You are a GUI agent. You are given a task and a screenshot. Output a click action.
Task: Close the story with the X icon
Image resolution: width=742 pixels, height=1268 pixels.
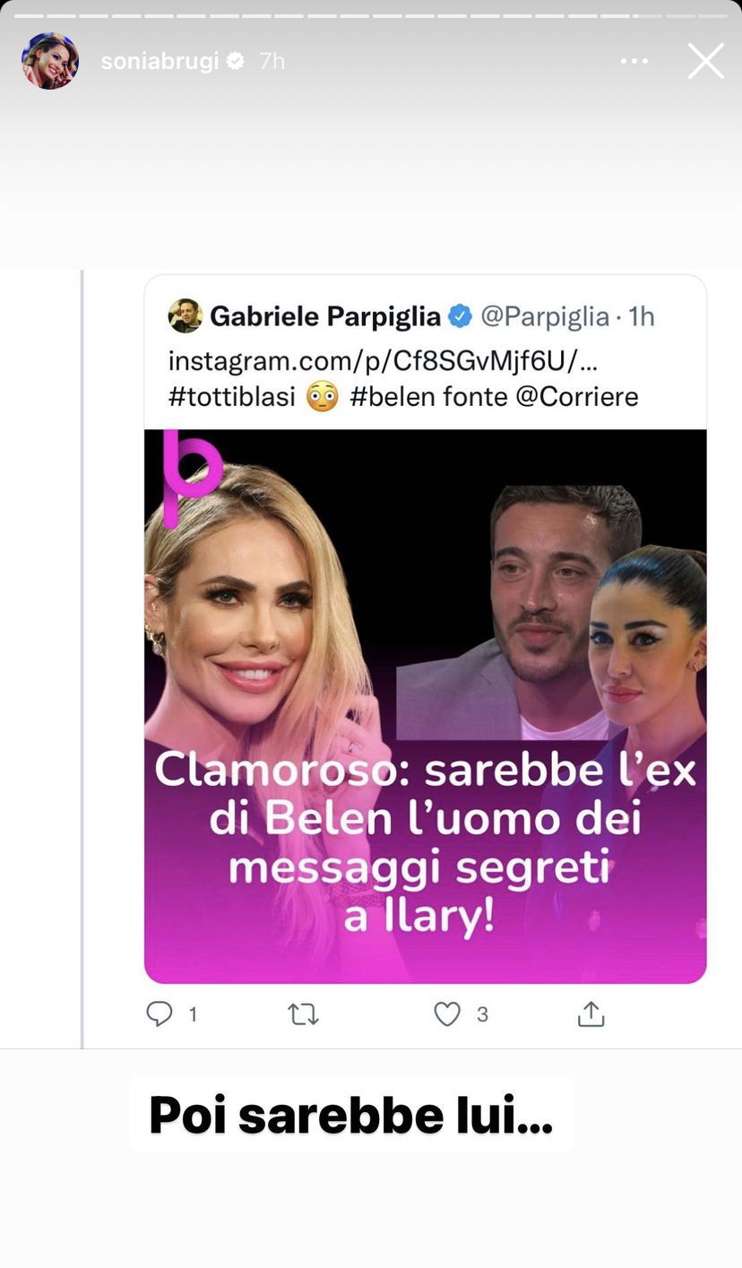pos(706,61)
